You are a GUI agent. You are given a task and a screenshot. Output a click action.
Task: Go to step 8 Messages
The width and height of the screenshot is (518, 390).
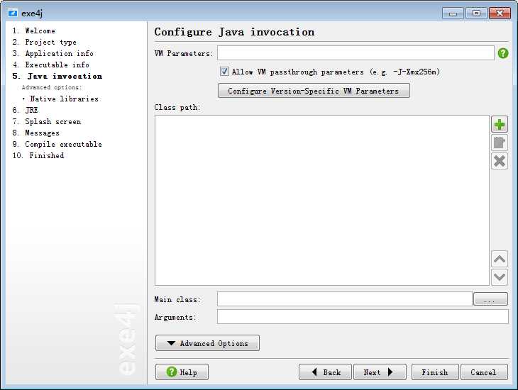[x=36, y=133]
